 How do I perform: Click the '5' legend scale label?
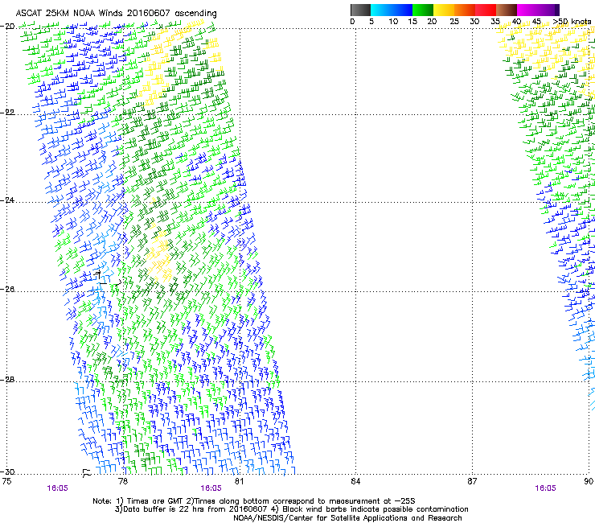(371, 22)
